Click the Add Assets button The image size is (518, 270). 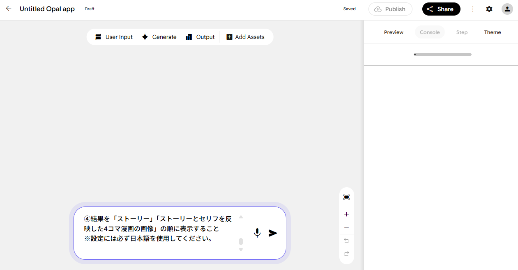245,37
